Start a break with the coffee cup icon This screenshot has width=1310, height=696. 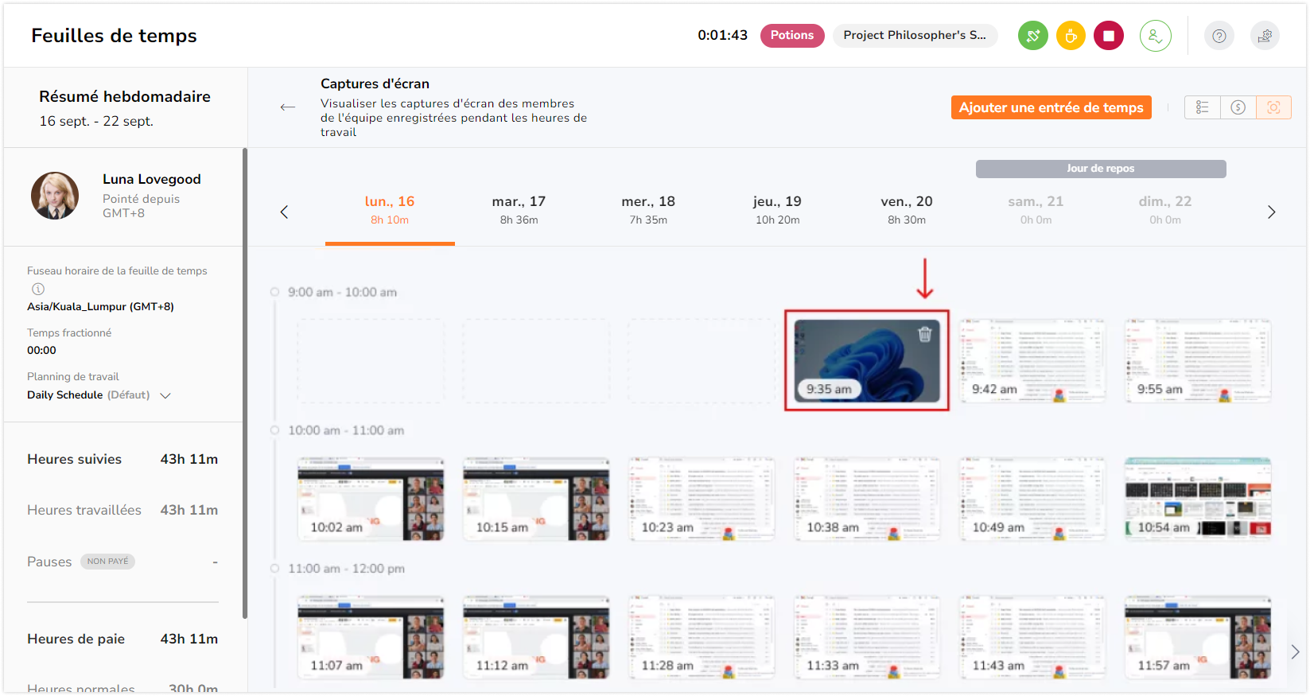coord(1071,36)
